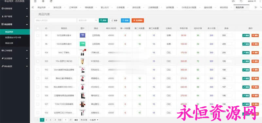This screenshot has width=262, height=123.
Task: Switch to the 分享配置 tab
Action: click(121, 8)
